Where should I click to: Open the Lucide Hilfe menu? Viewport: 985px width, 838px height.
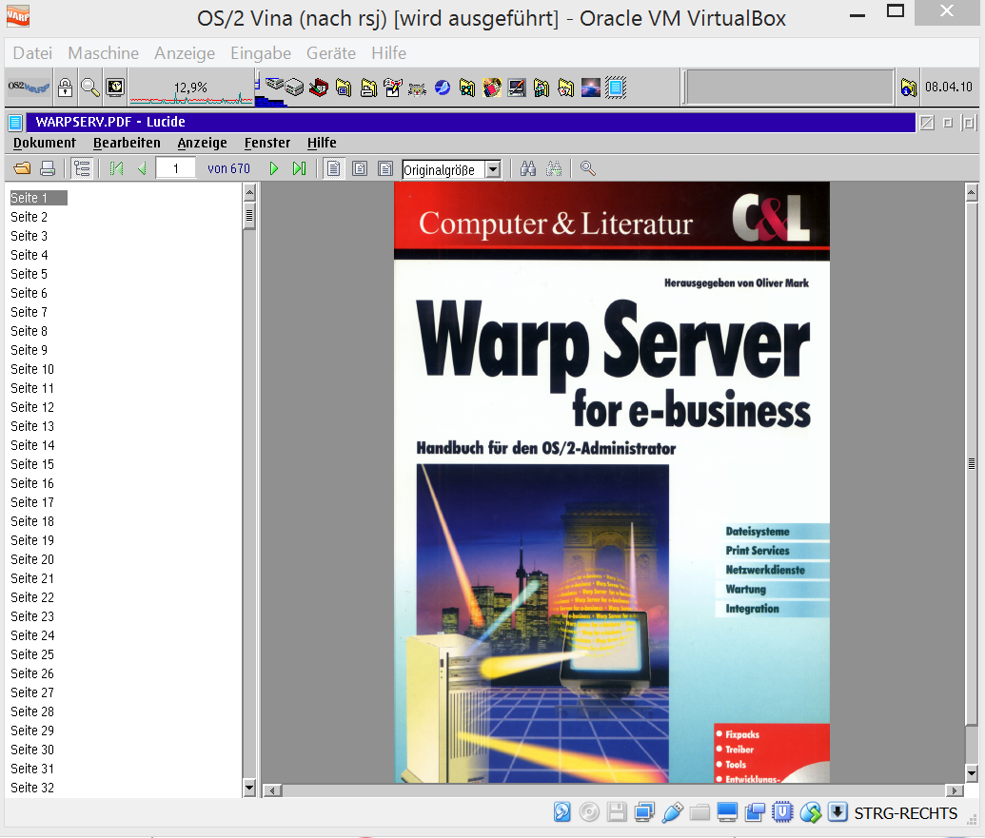tap(323, 143)
